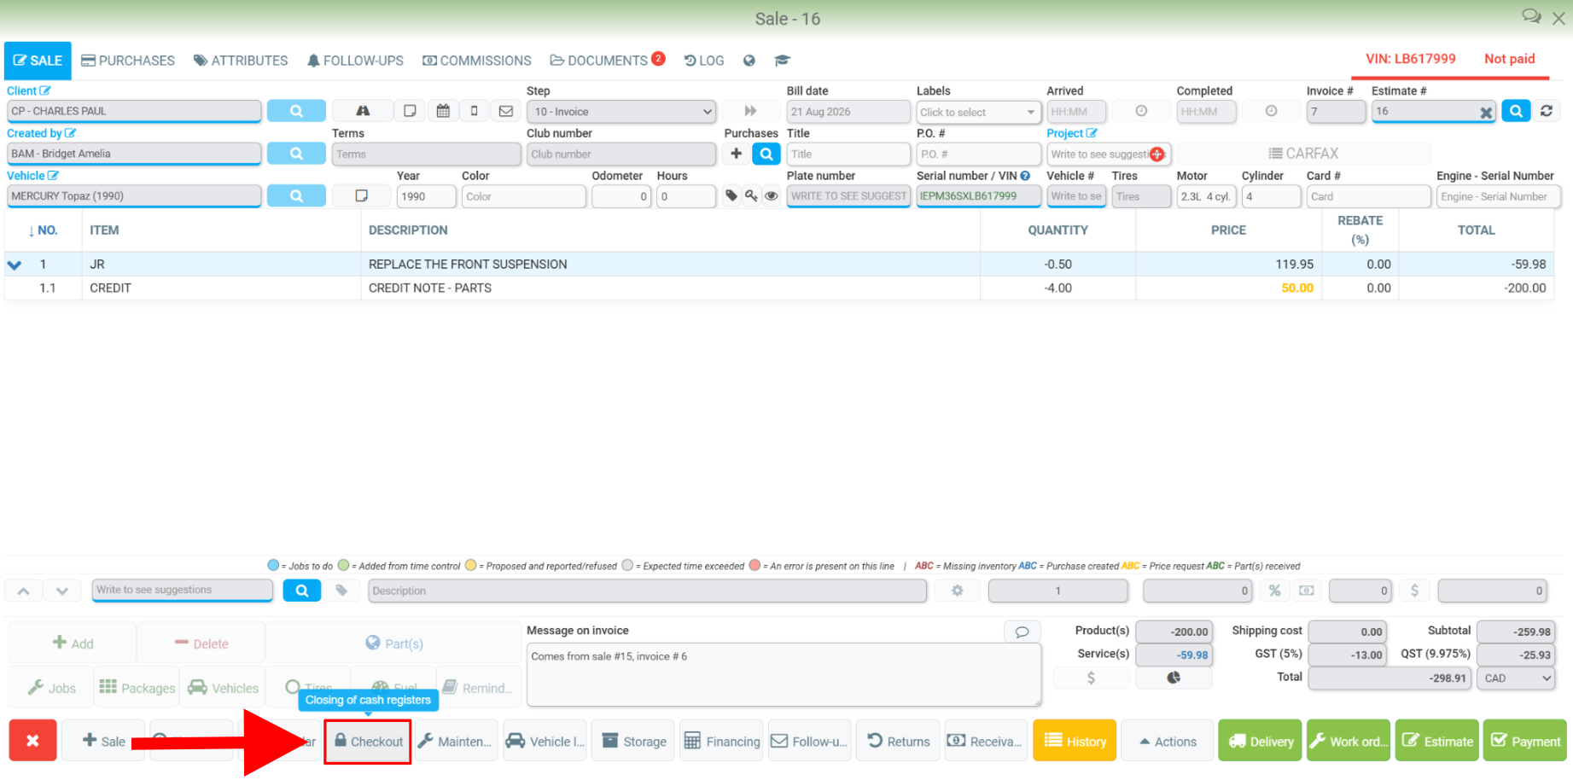Move line down with down arrow button

pos(62,591)
